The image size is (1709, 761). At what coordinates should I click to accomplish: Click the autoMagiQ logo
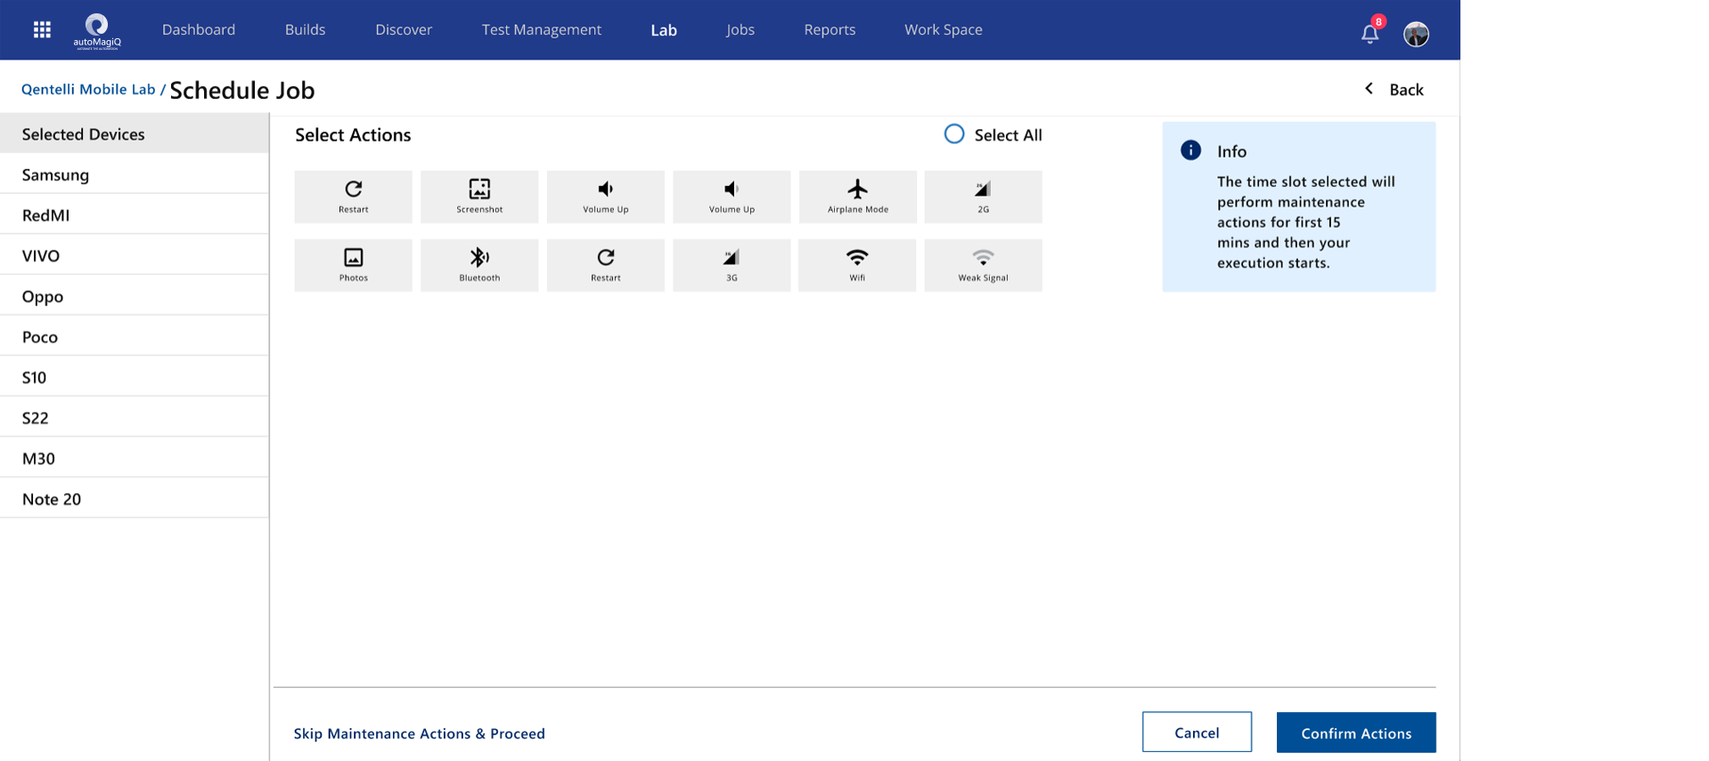(97, 31)
